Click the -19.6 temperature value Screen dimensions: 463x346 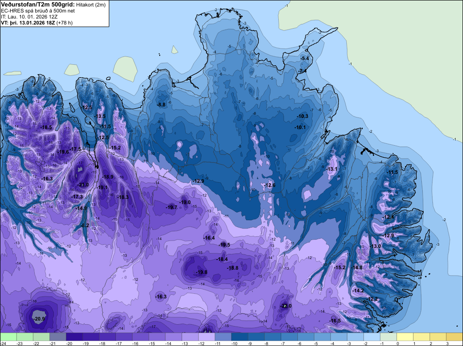click(63, 152)
